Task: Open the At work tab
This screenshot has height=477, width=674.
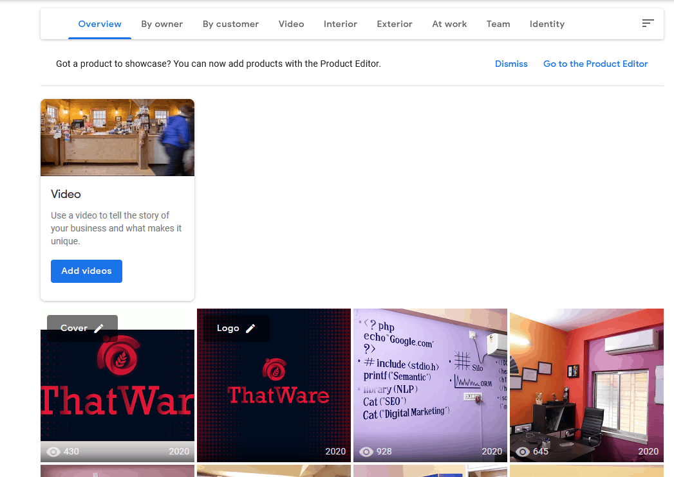Action: click(449, 24)
